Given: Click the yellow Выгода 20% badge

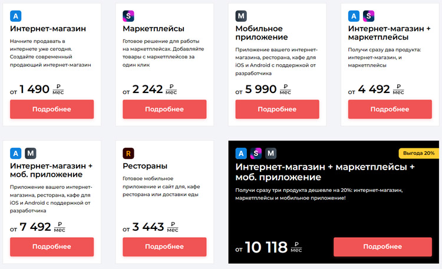Looking at the screenshot, I should point(418,153).
